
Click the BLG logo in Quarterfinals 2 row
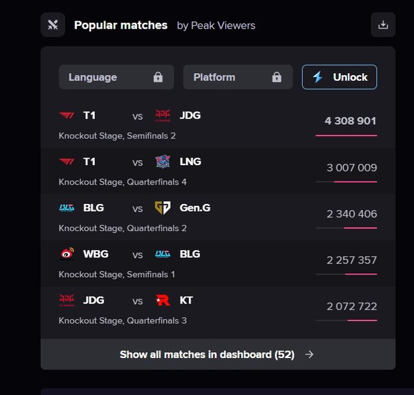[67, 208]
